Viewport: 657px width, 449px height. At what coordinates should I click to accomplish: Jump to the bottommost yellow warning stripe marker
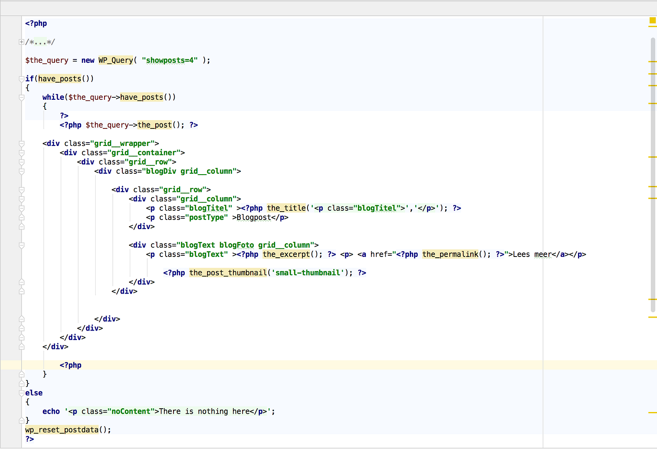tap(652, 412)
